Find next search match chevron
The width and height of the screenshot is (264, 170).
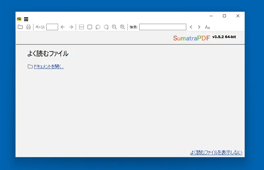(x=199, y=27)
